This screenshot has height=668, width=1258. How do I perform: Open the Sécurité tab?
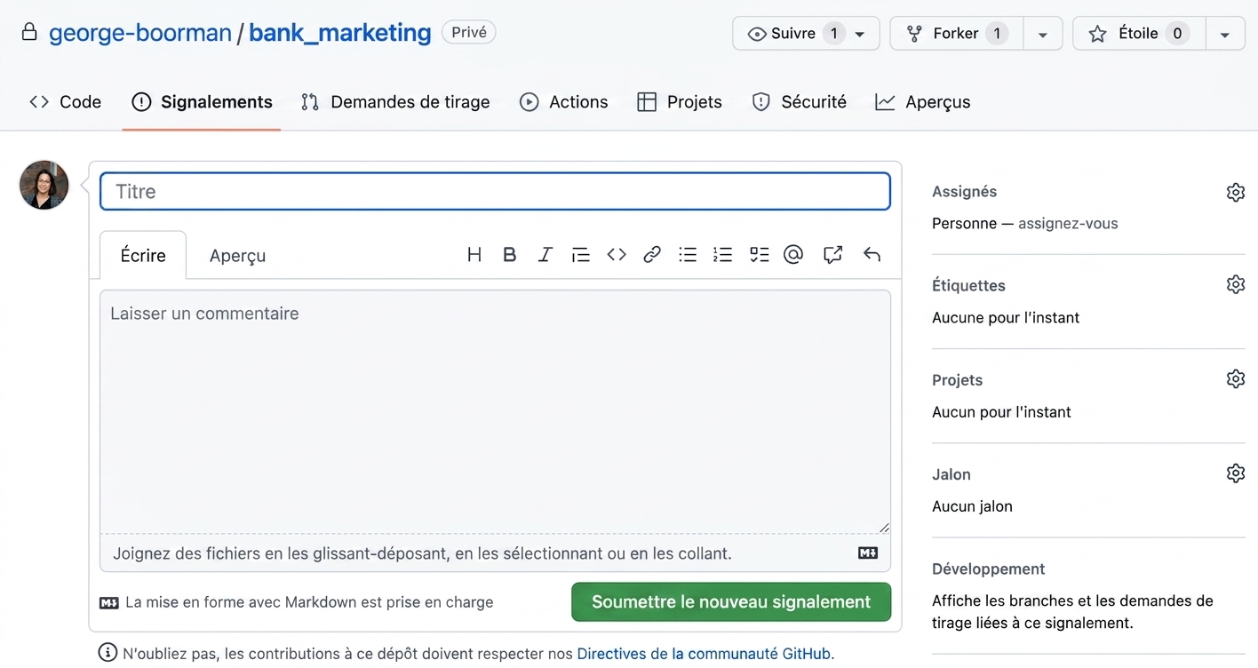pos(799,102)
